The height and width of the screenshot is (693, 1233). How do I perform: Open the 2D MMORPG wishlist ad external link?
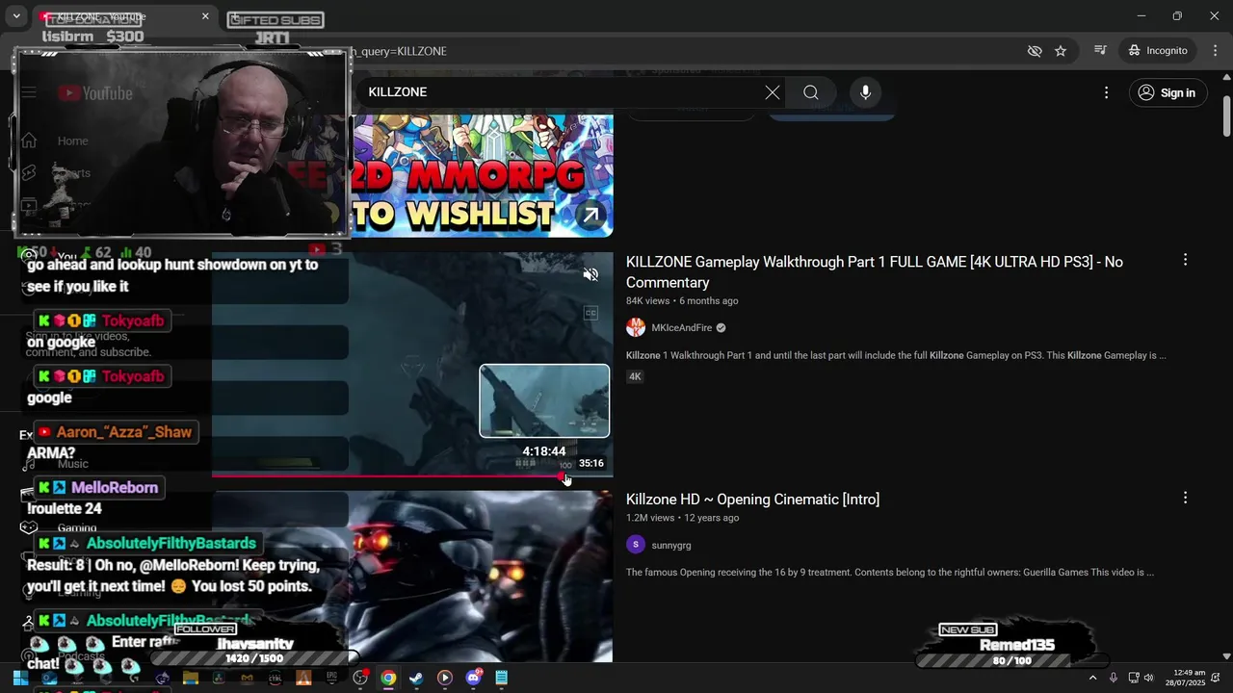590,216
